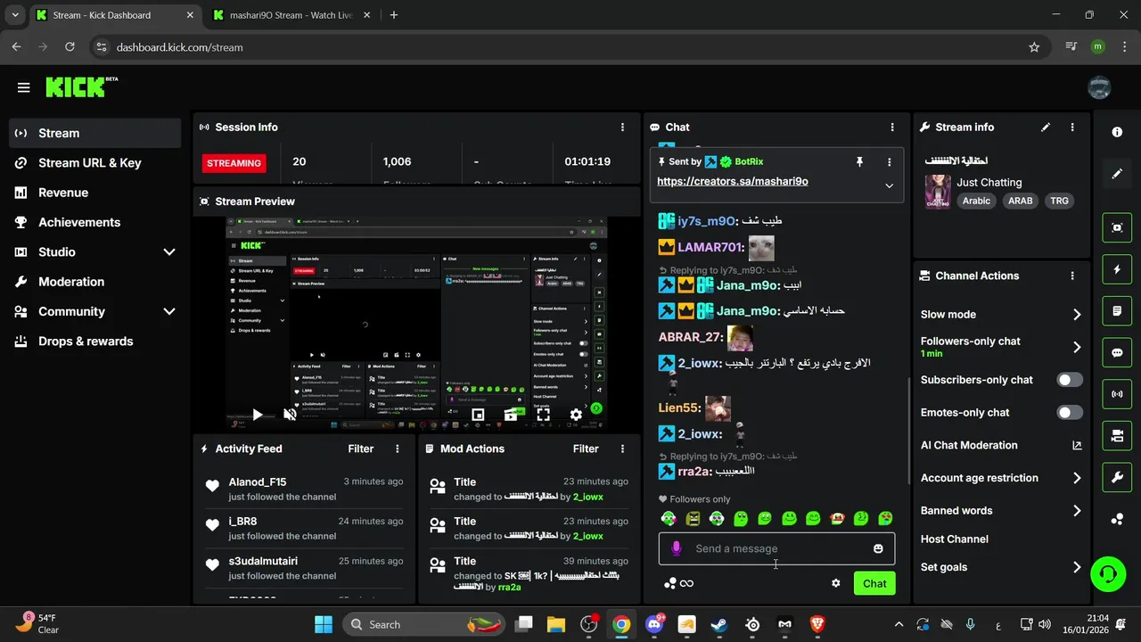Click the green Chat send button

[874, 583]
